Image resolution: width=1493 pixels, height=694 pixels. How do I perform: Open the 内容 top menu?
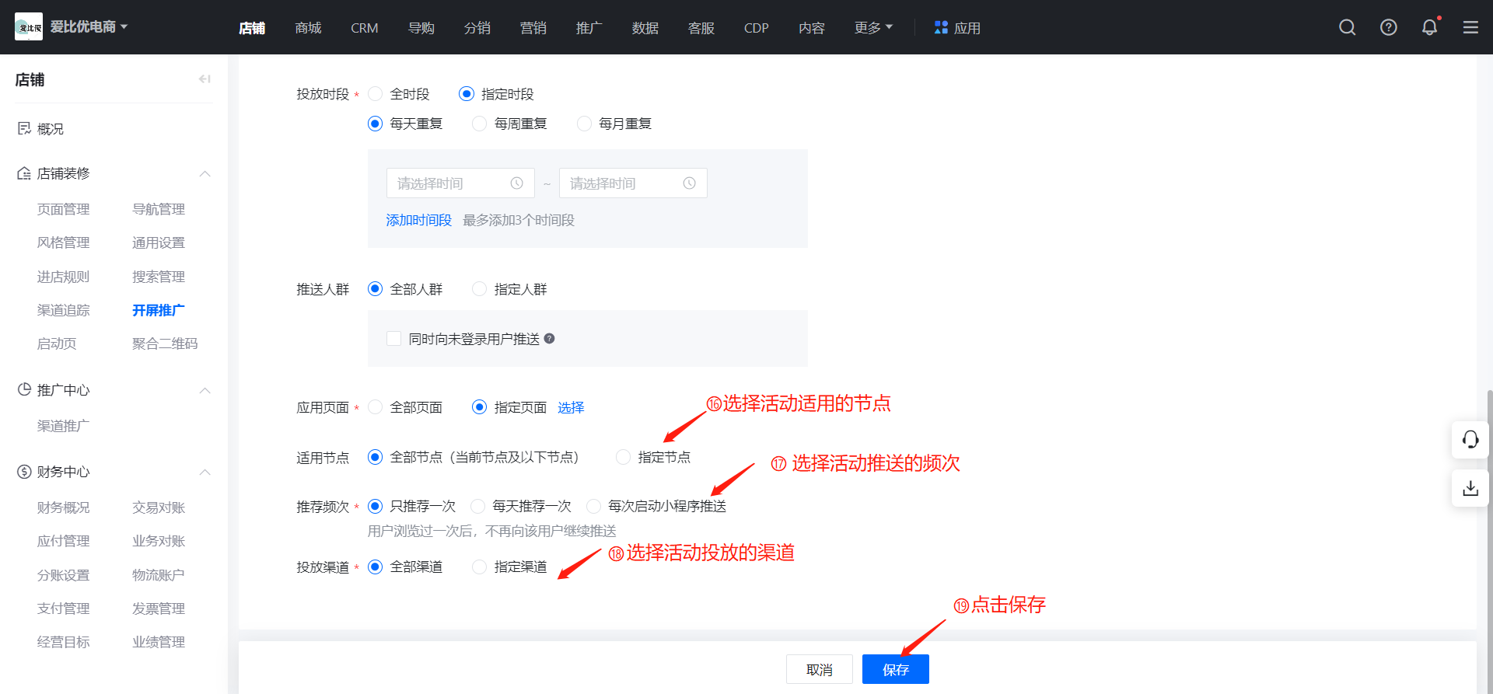[811, 28]
